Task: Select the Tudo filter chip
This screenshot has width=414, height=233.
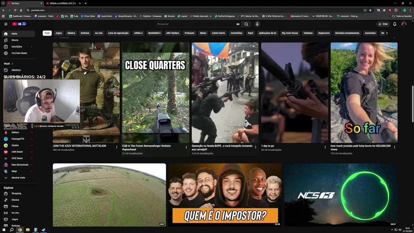Action: (x=47, y=33)
